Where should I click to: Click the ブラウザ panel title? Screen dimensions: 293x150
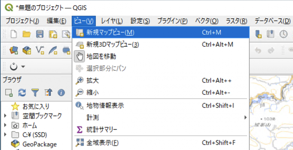click(x=12, y=80)
